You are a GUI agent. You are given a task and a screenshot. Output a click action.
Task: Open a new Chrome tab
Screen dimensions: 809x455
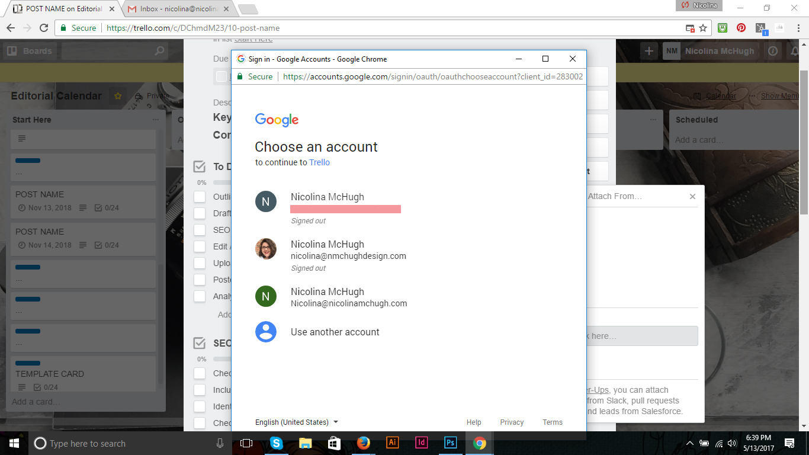click(x=248, y=9)
